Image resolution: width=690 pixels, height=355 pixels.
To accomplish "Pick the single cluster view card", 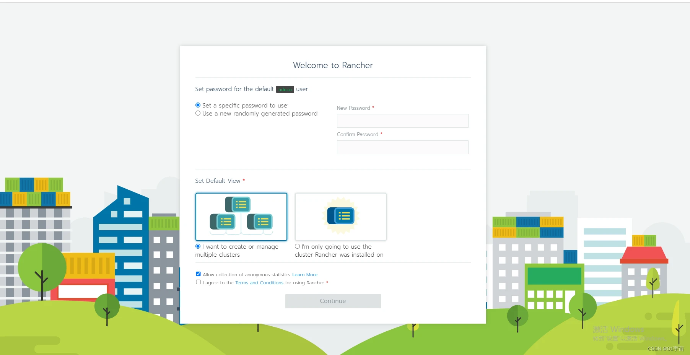I will coord(340,217).
